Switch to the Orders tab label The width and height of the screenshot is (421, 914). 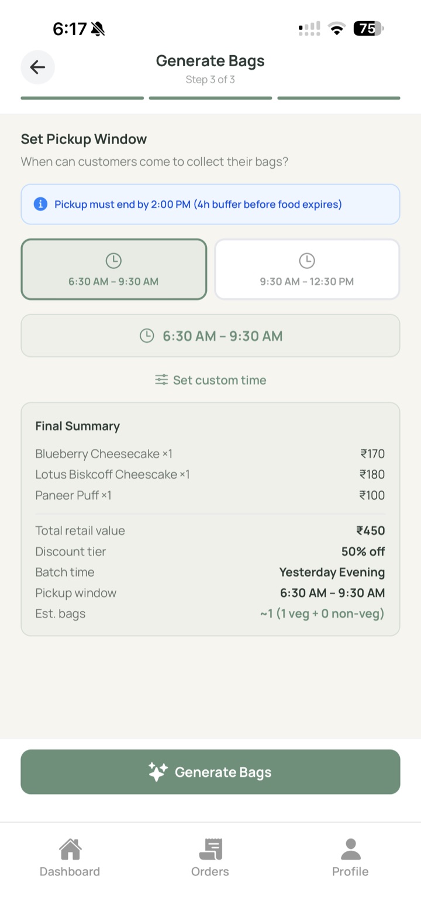point(210,871)
